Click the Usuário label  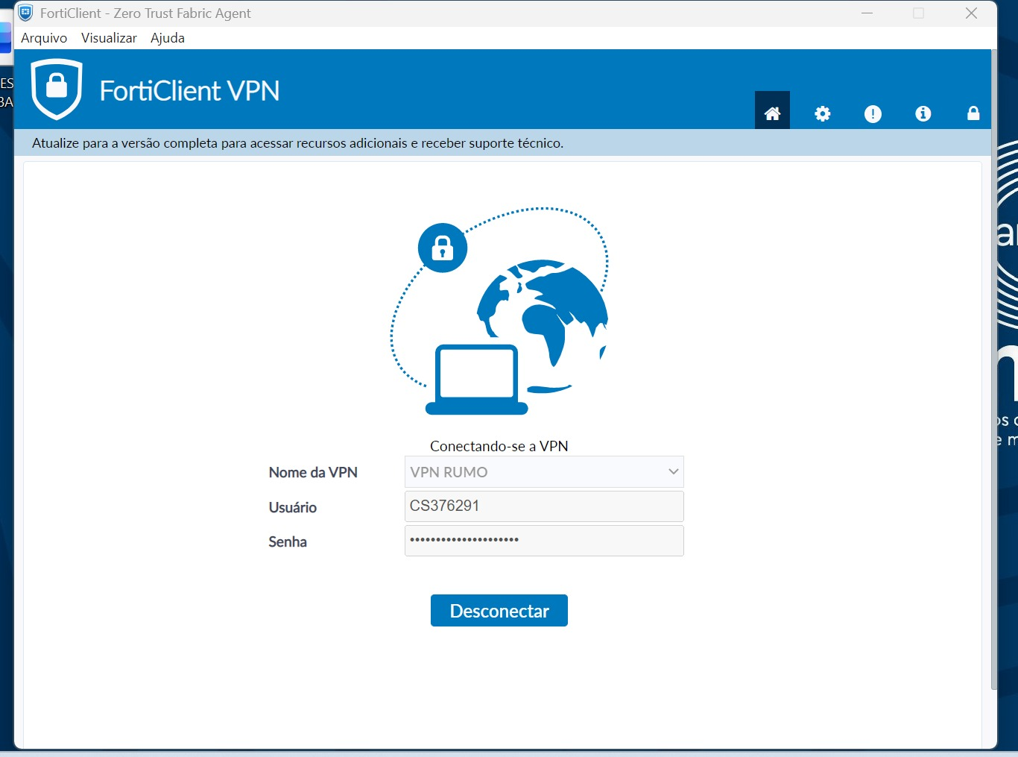[x=293, y=507]
